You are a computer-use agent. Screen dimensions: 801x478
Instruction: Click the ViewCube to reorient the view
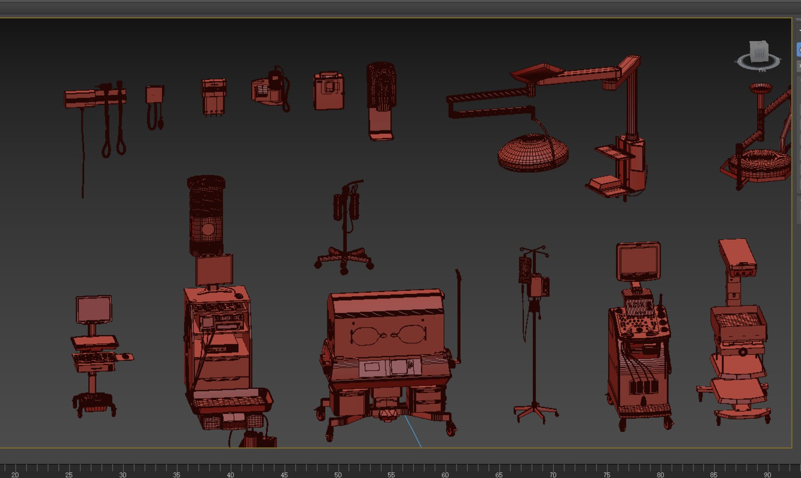click(759, 52)
